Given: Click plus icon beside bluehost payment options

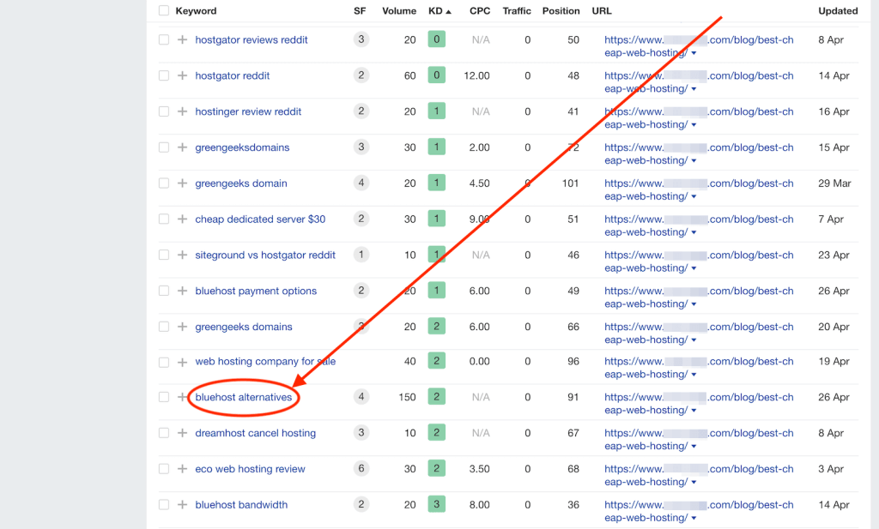Looking at the screenshot, I should [182, 291].
